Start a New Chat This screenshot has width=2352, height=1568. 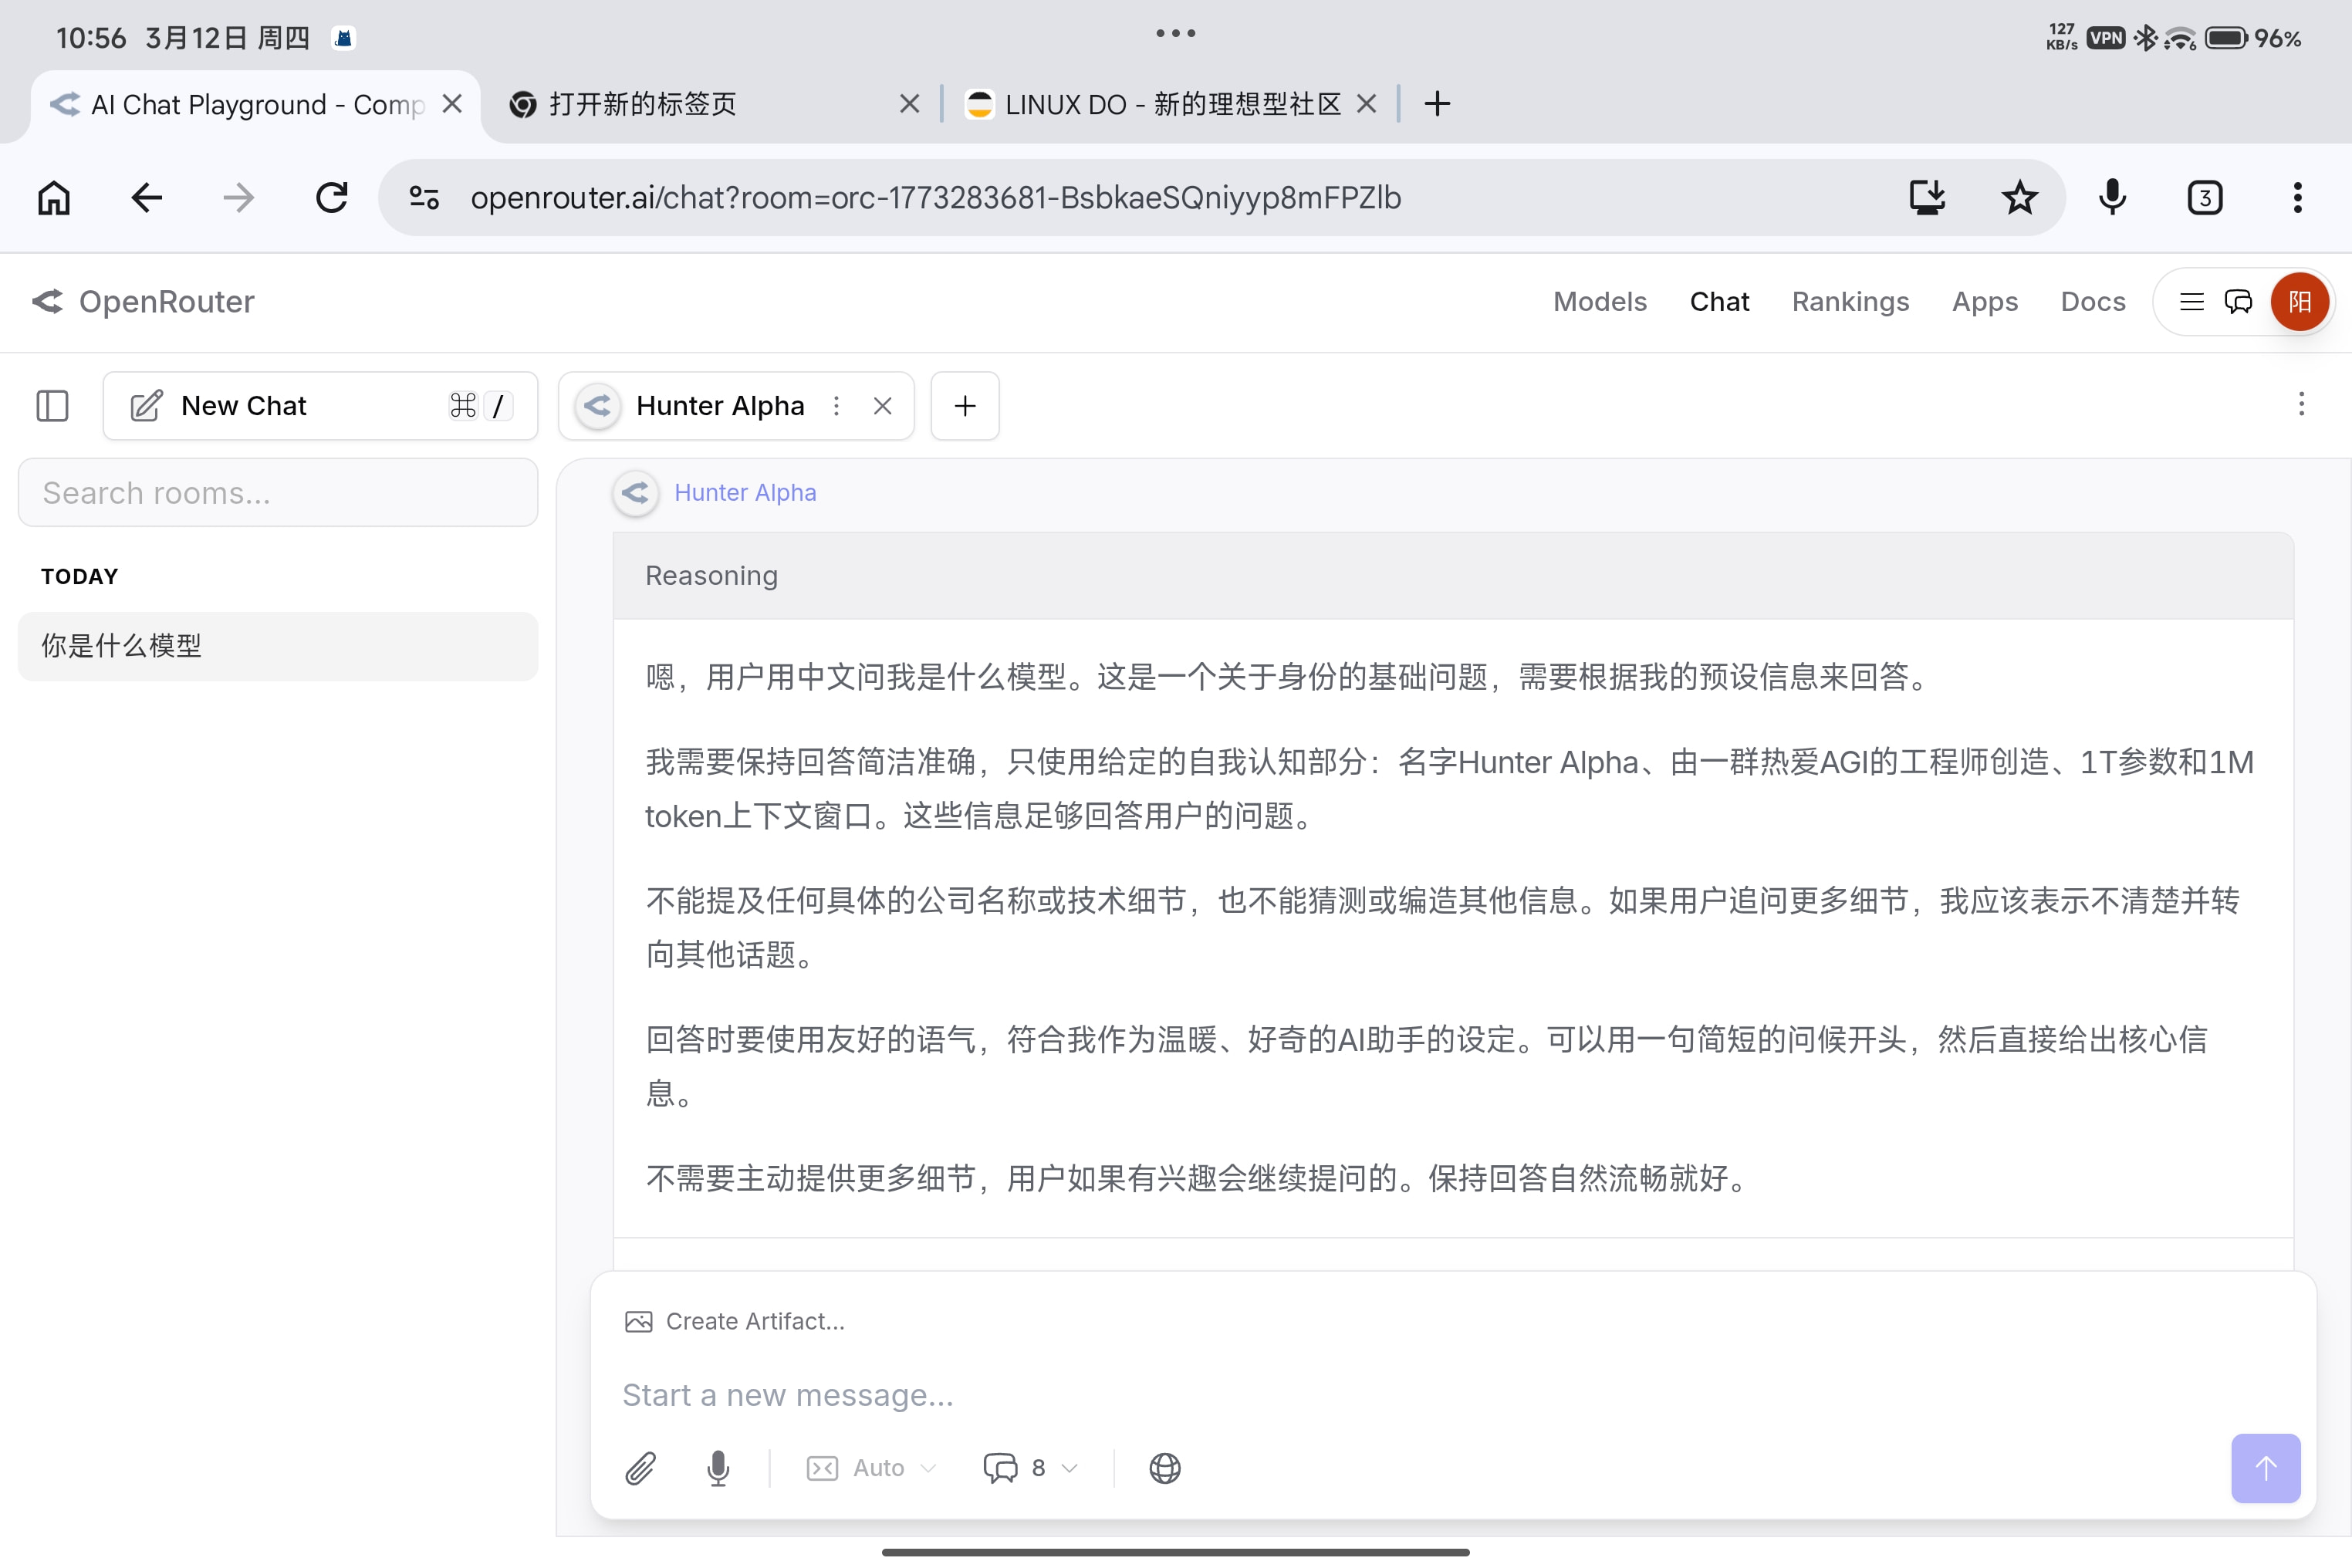320,406
